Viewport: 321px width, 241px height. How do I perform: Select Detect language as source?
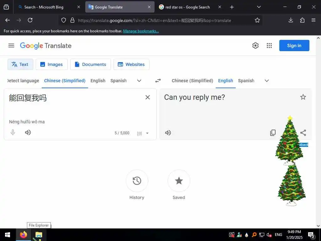pos(23,81)
